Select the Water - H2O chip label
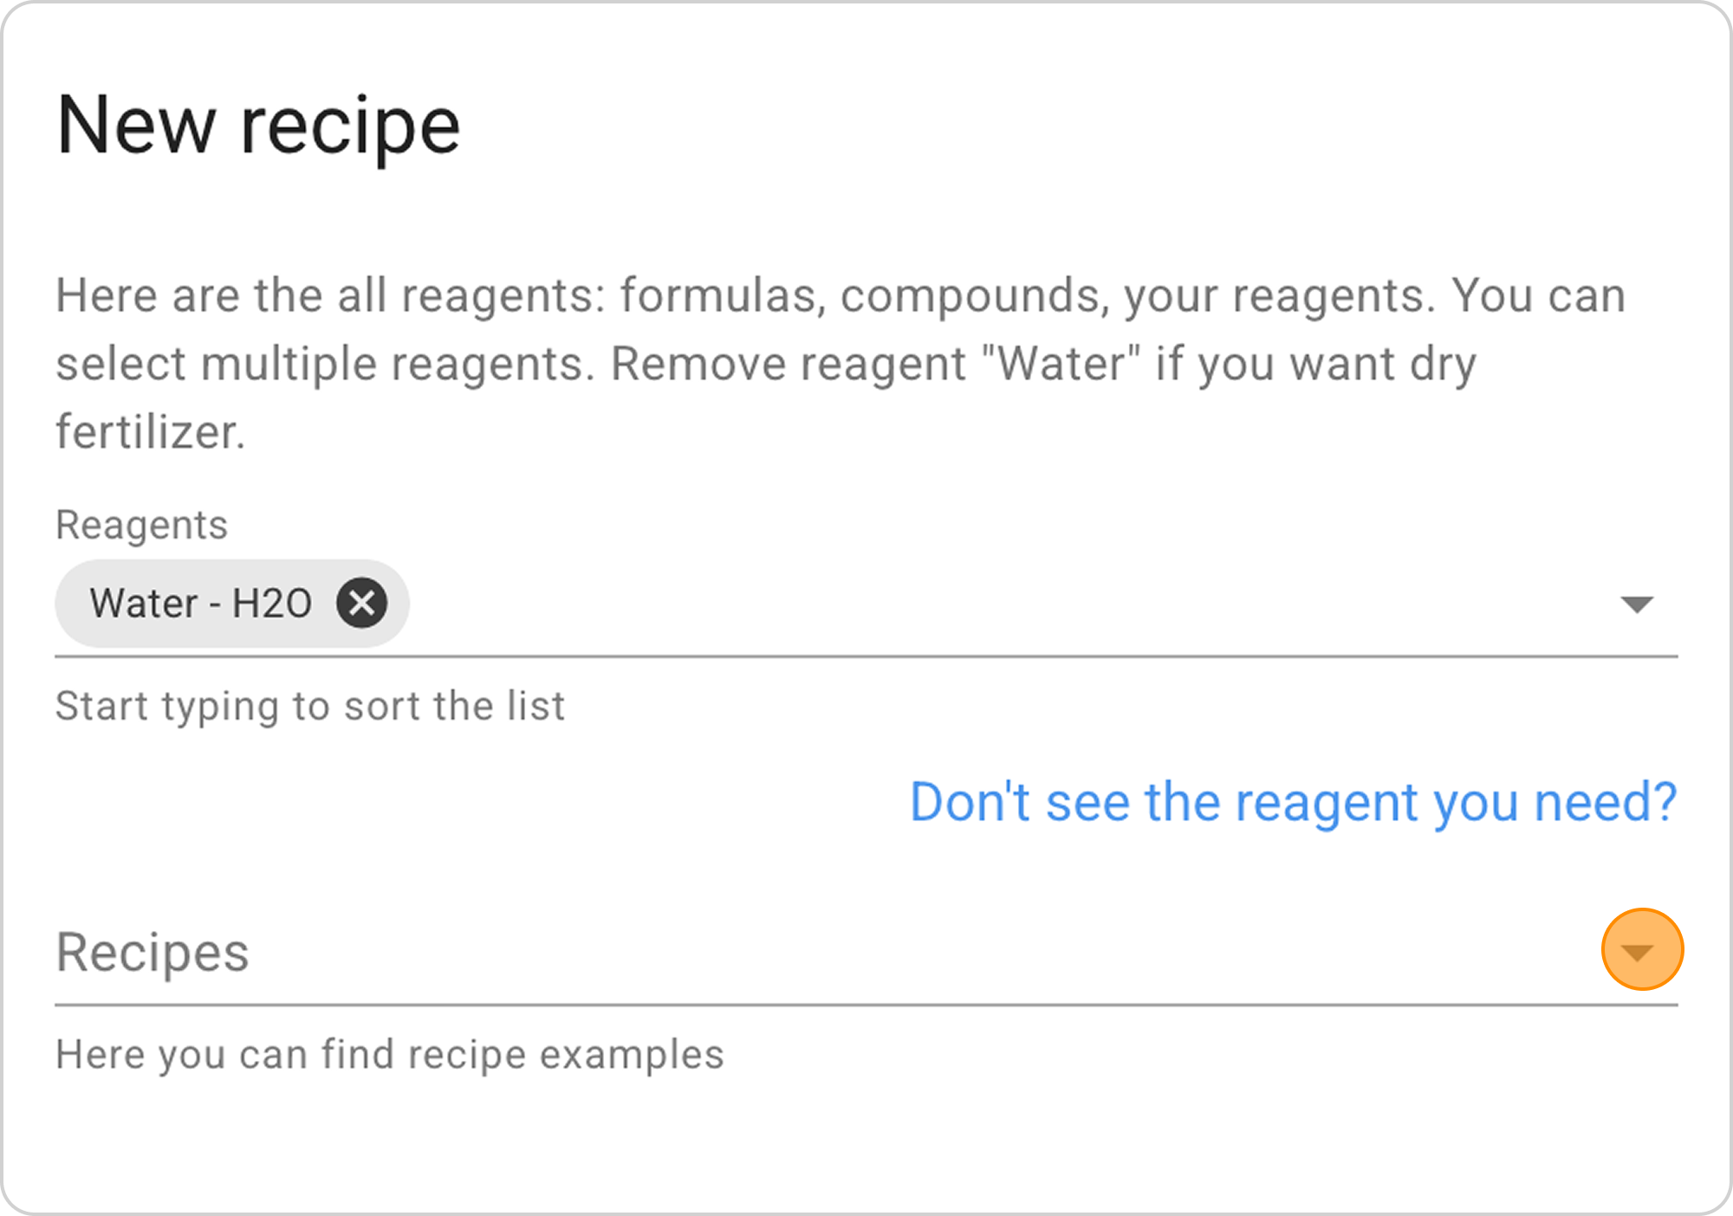 pyautogui.click(x=144, y=604)
